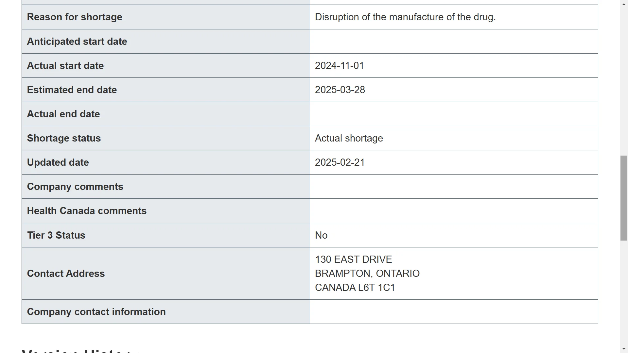Image resolution: width=628 pixels, height=353 pixels.
Task: Click the 'Health Canada comments' row label
Action: pyautogui.click(x=87, y=211)
